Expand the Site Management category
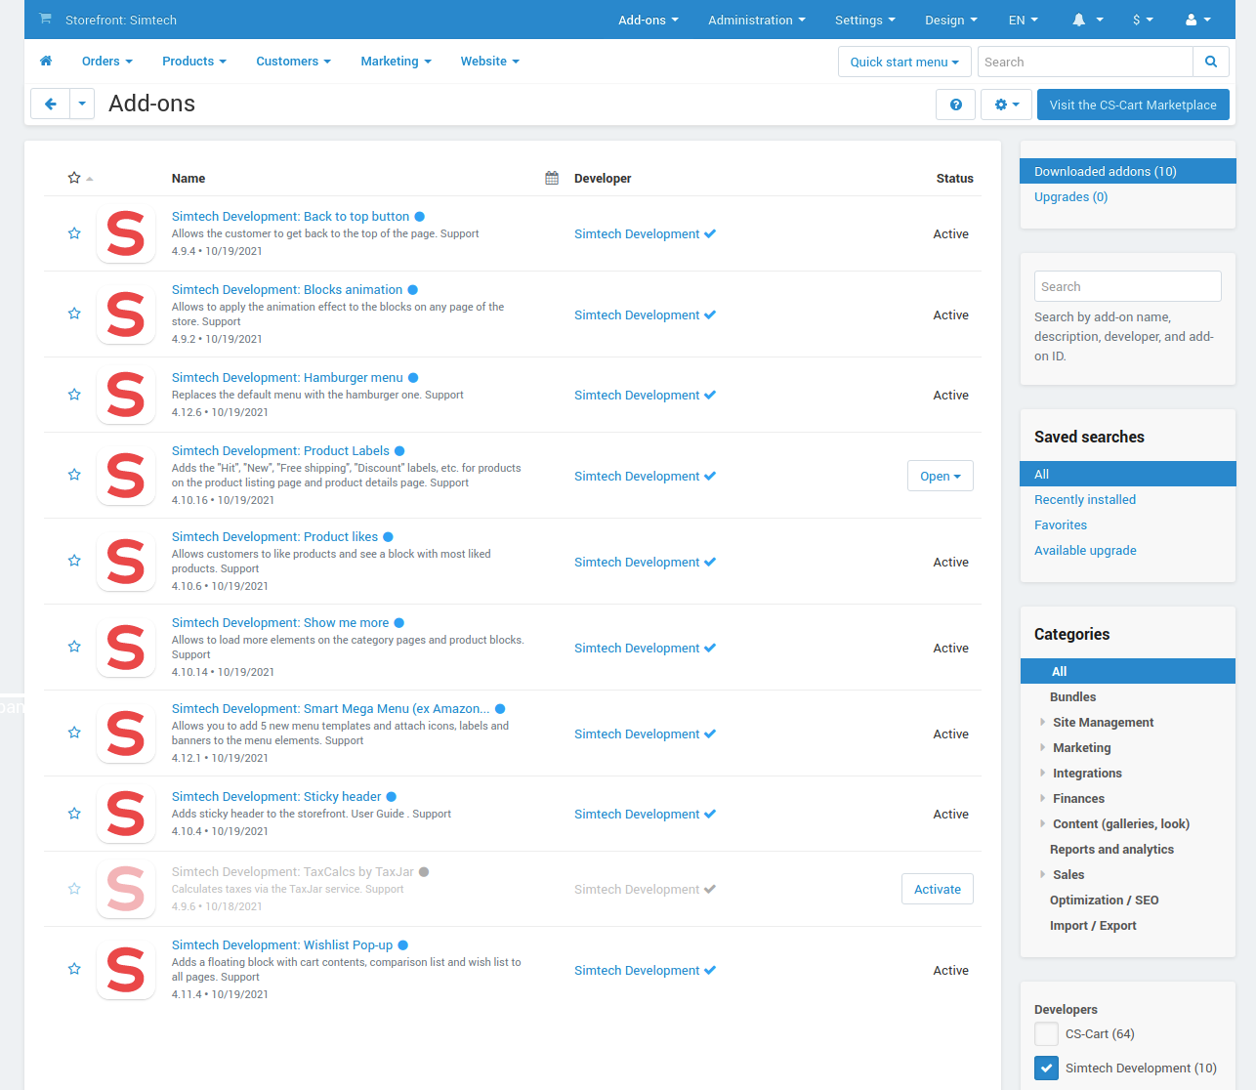 click(1043, 722)
